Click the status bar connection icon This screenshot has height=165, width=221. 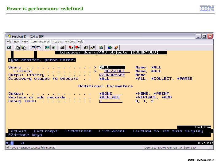pos(9,147)
